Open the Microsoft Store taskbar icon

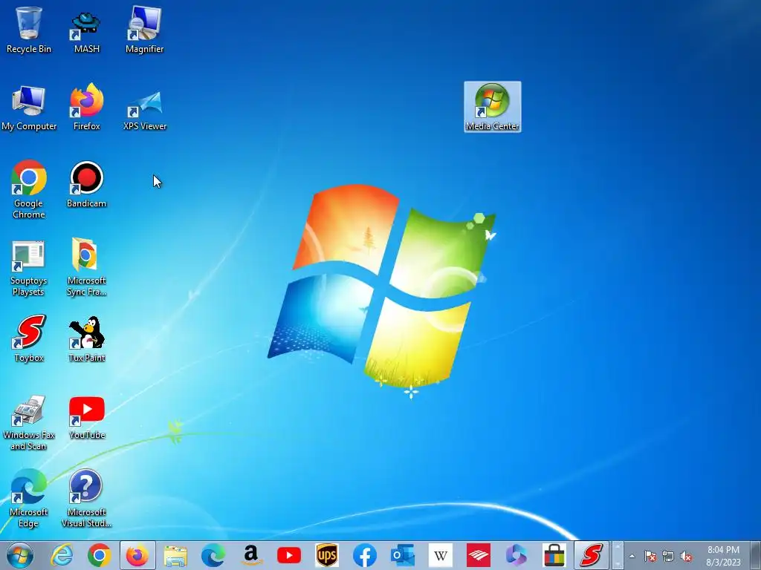(x=554, y=555)
